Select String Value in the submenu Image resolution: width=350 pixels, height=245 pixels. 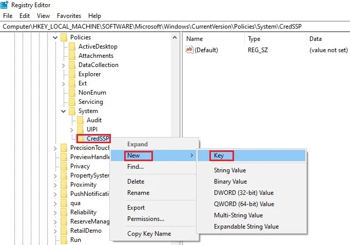pyautogui.click(x=251, y=170)
